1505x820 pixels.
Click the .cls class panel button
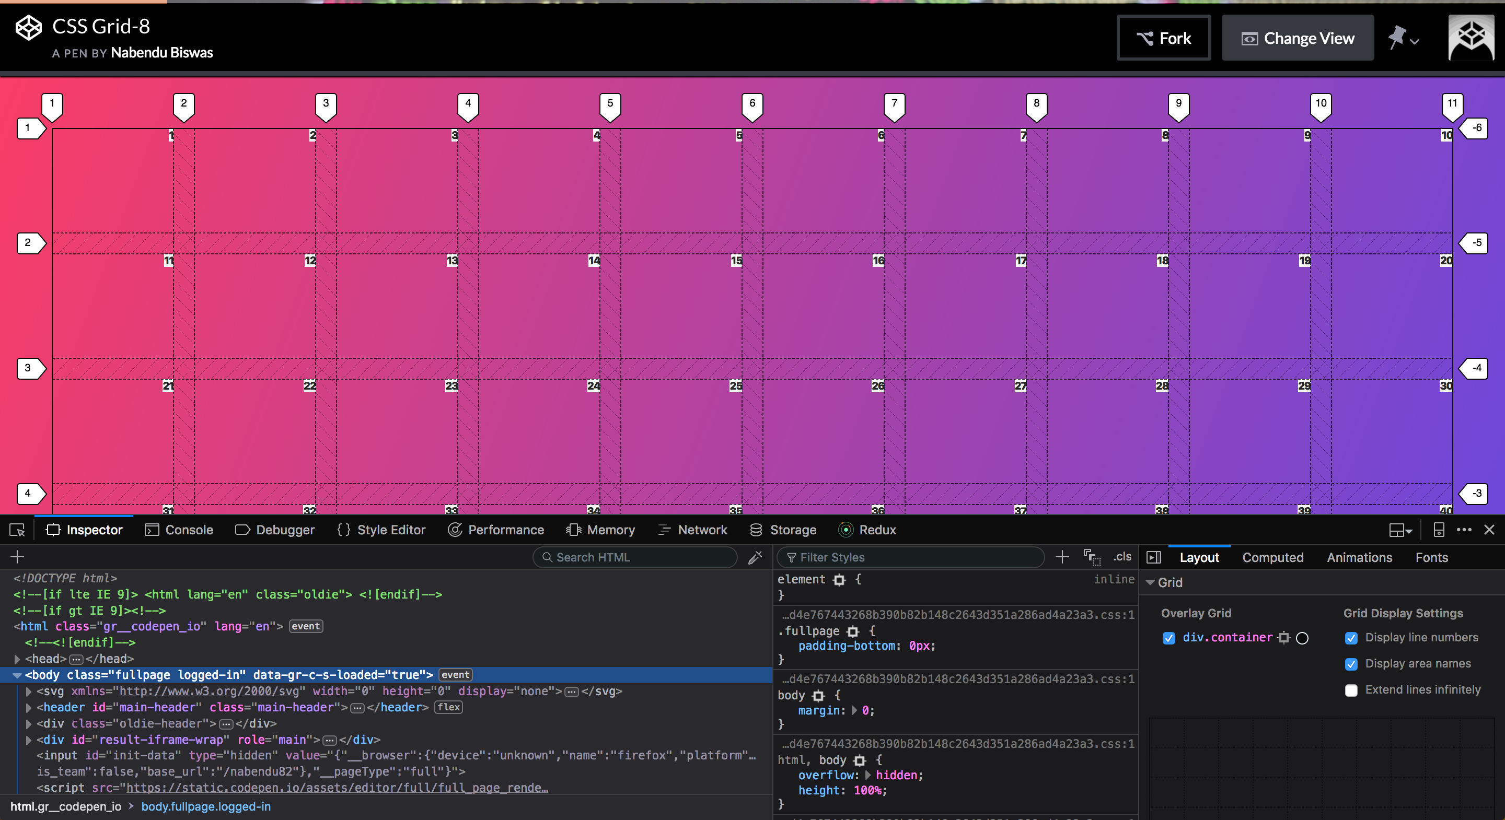[1122, 557]
